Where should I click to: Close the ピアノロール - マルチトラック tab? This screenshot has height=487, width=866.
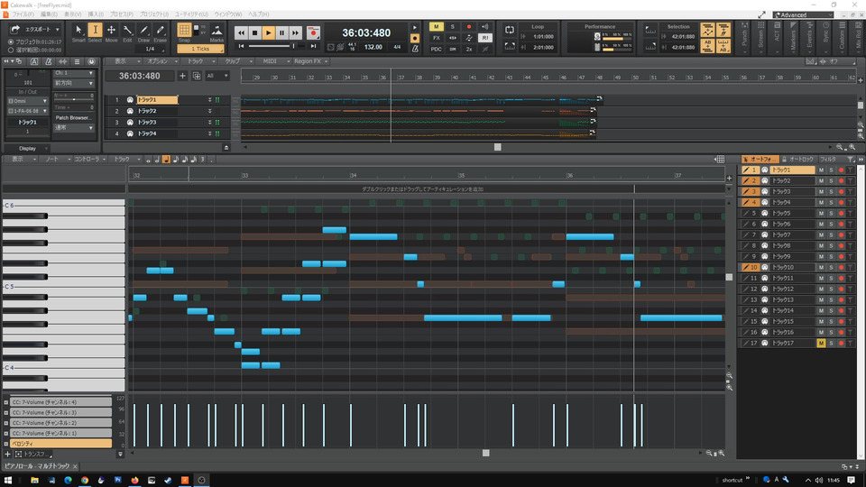(75, 466)
